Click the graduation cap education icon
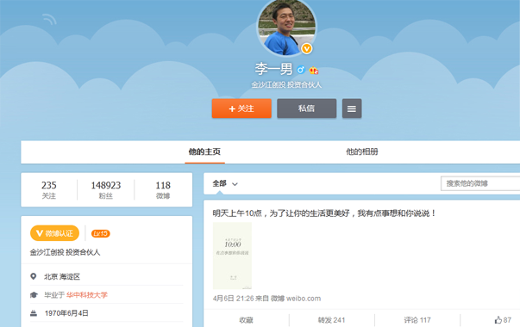Image resolution: width=520 pixels, height=327 pixels. point(34,295)
